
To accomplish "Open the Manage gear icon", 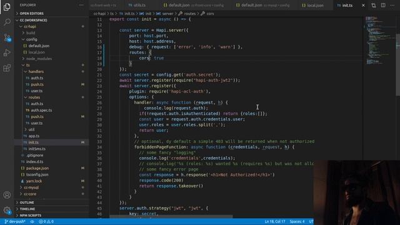I will point(7,210).
